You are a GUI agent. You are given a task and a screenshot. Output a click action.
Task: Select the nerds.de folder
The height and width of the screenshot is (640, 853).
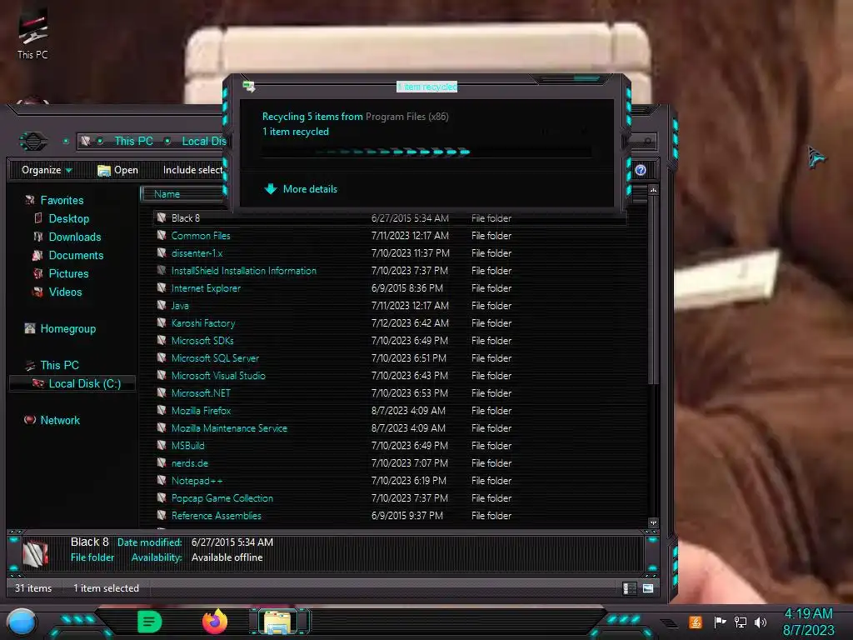coord(189,463)
